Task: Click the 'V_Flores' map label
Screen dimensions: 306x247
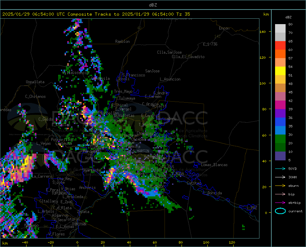Action: tap(56, 234)
